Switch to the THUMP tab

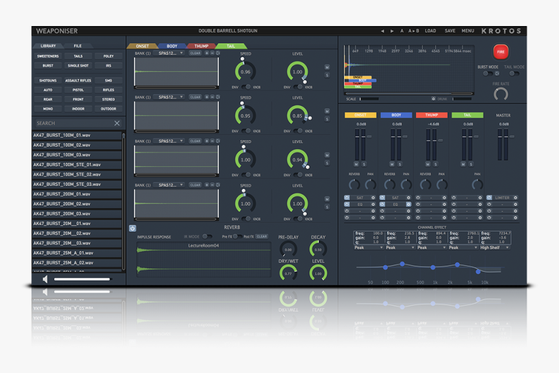tap(201, 46)
